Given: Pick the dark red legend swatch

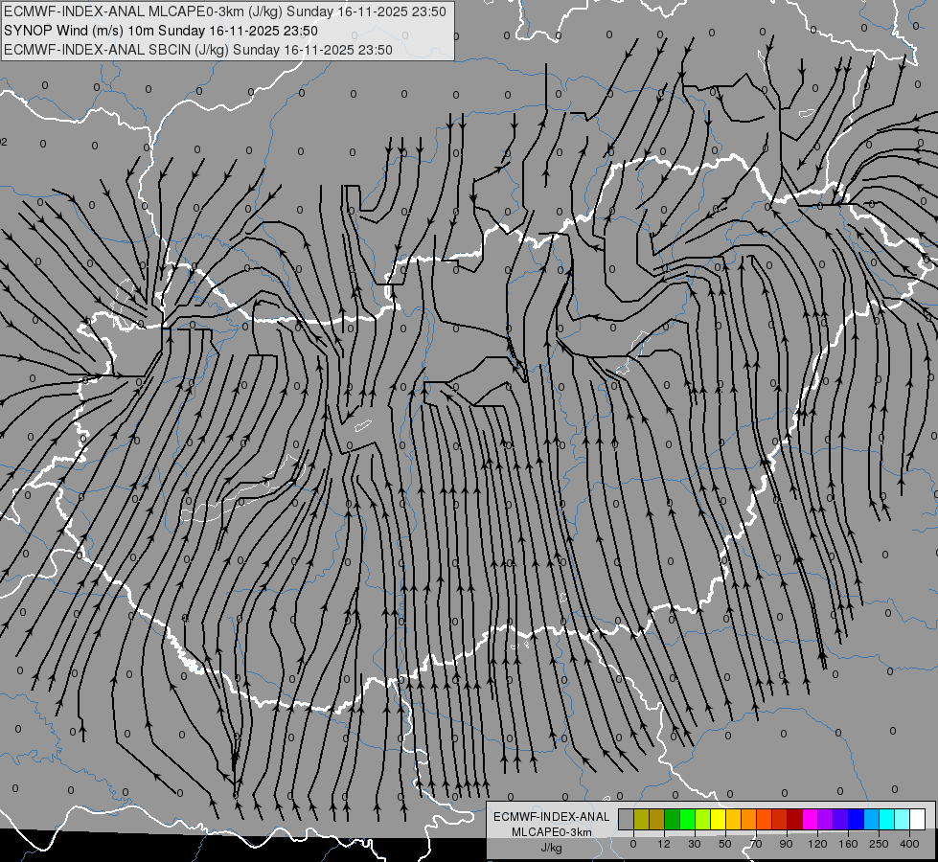Looking at the screenshot, I should pyautogui.click(x=794, y=820).
